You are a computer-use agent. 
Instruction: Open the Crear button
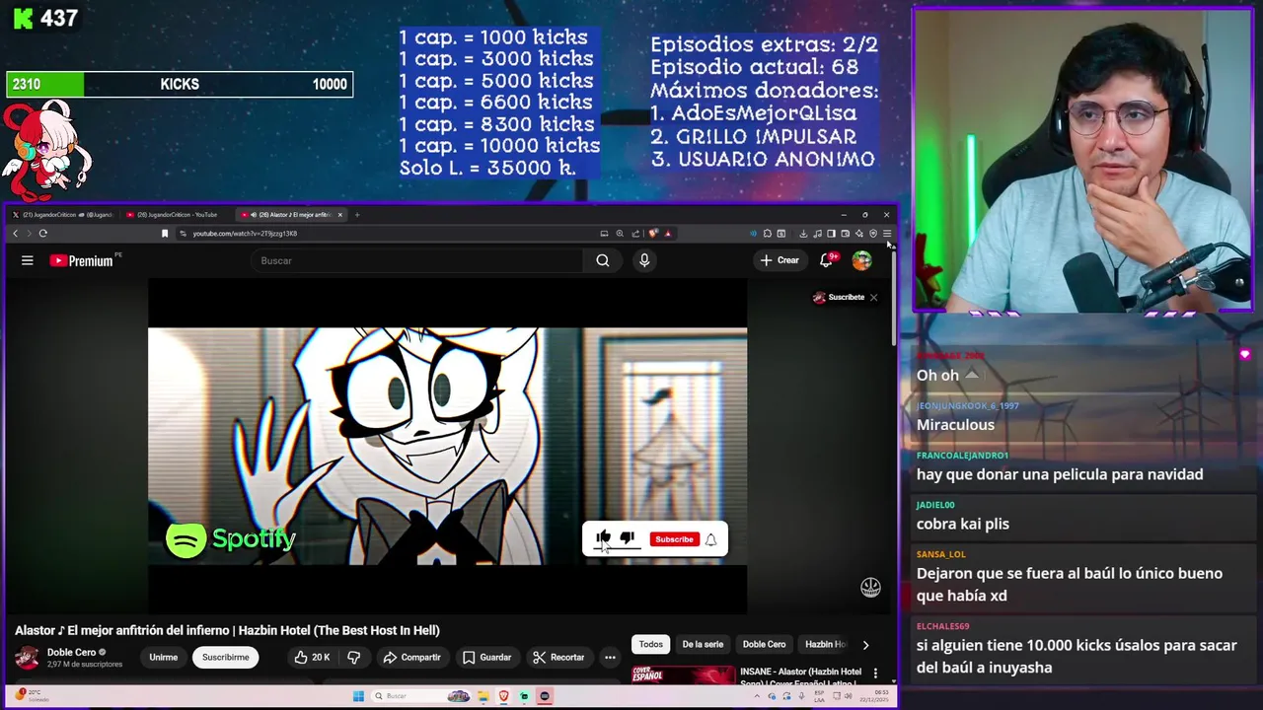tap(780, 260)
